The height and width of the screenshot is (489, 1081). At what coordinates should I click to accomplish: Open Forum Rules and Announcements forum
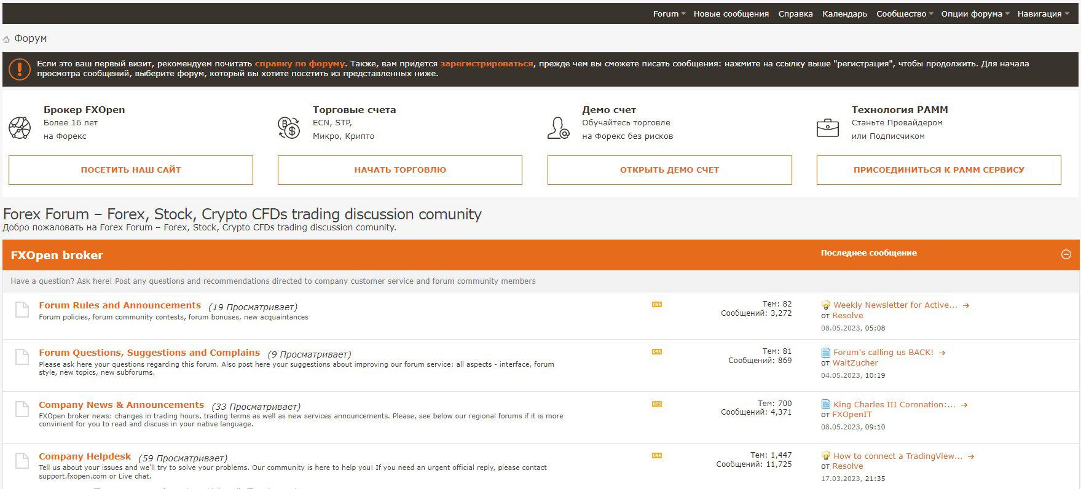click(120, 305)
